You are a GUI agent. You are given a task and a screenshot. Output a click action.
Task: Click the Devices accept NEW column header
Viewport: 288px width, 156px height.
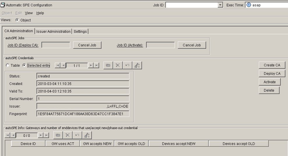point(179,144)
